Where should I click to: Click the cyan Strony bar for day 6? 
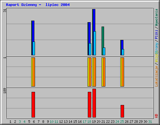pyautogui.click(x=34, y=48)
